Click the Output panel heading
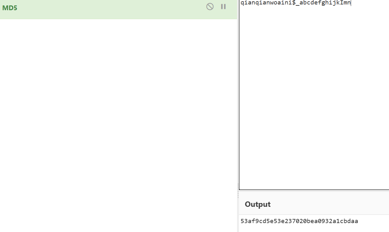 (x=257, y=204)
